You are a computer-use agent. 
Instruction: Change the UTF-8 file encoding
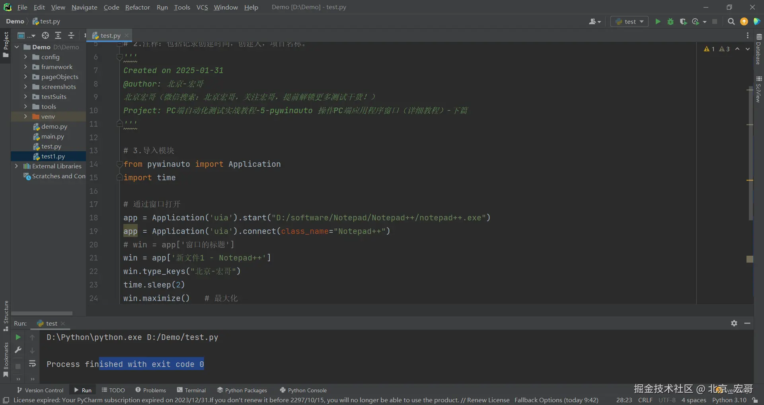pyautogui.click(x=667, y=400)
